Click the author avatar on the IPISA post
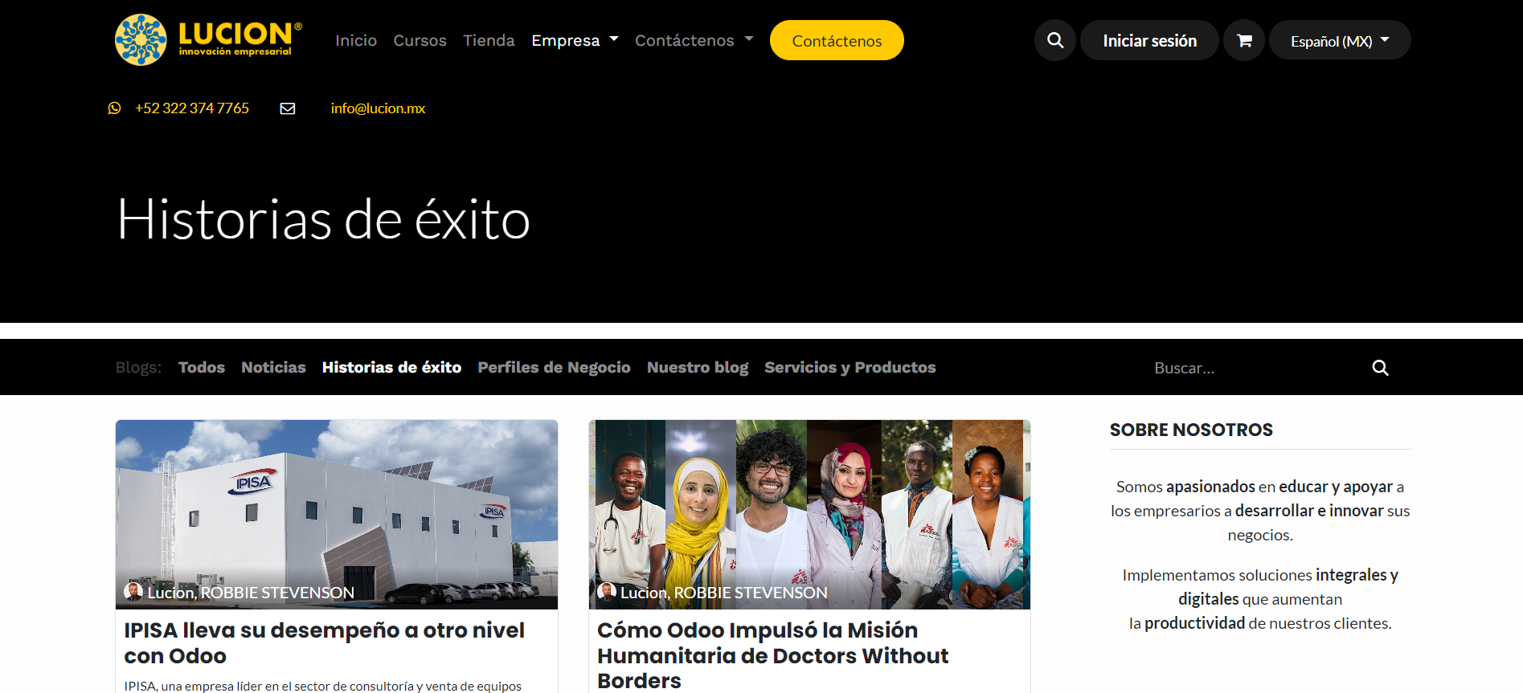This screenshot has height=693, width=1523. 133,592
